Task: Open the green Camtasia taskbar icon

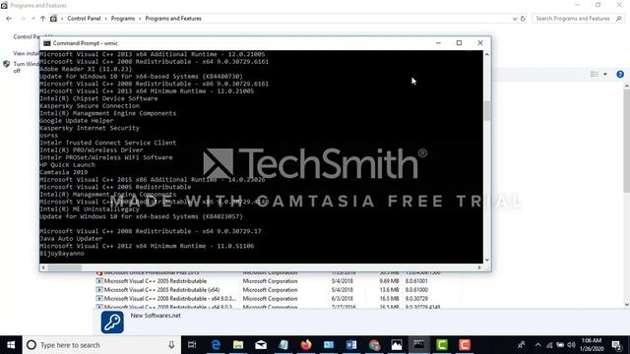Action: coord(442,345)
